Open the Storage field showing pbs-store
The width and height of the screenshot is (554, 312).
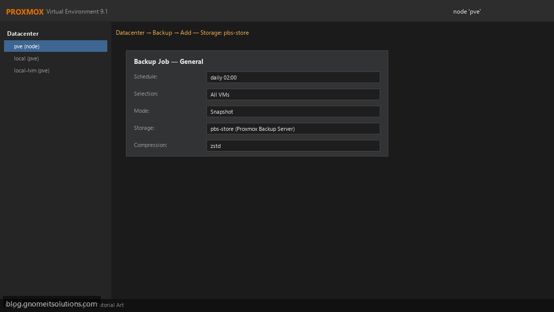[293, 128]
